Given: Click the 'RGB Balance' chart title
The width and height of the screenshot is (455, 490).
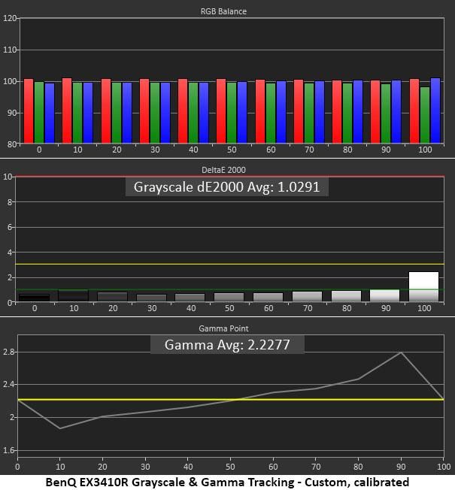Looking at the screenshot, I should (x=223, y=11).
